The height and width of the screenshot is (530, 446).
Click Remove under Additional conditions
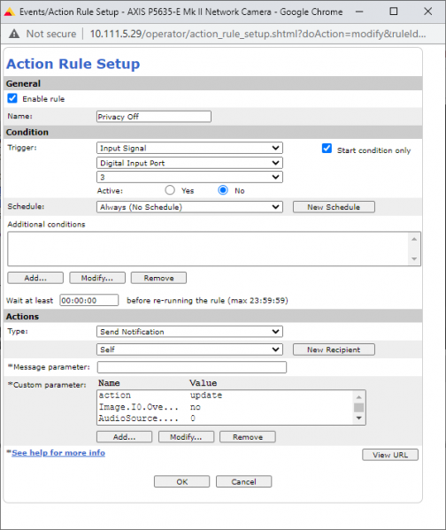pos(158,278)
